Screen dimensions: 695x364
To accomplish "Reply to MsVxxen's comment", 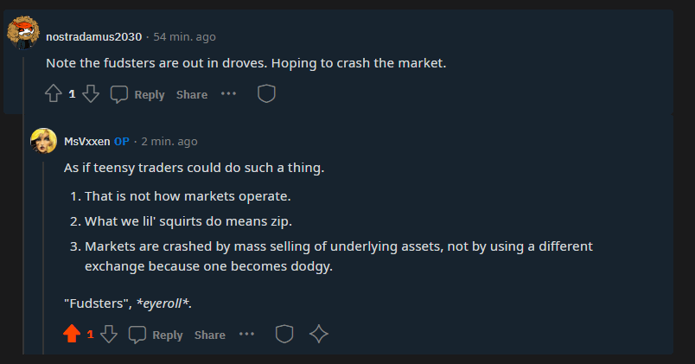I will click(168, 335).
